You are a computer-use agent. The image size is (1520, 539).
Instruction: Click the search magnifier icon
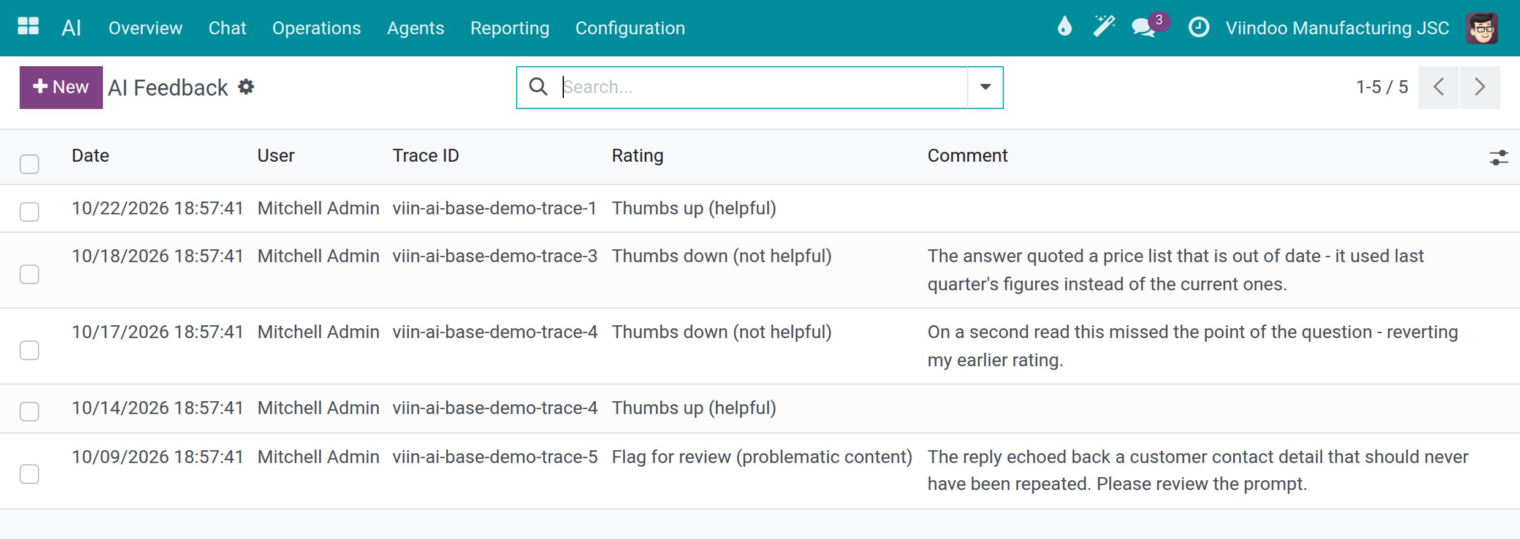coord(538,87)
